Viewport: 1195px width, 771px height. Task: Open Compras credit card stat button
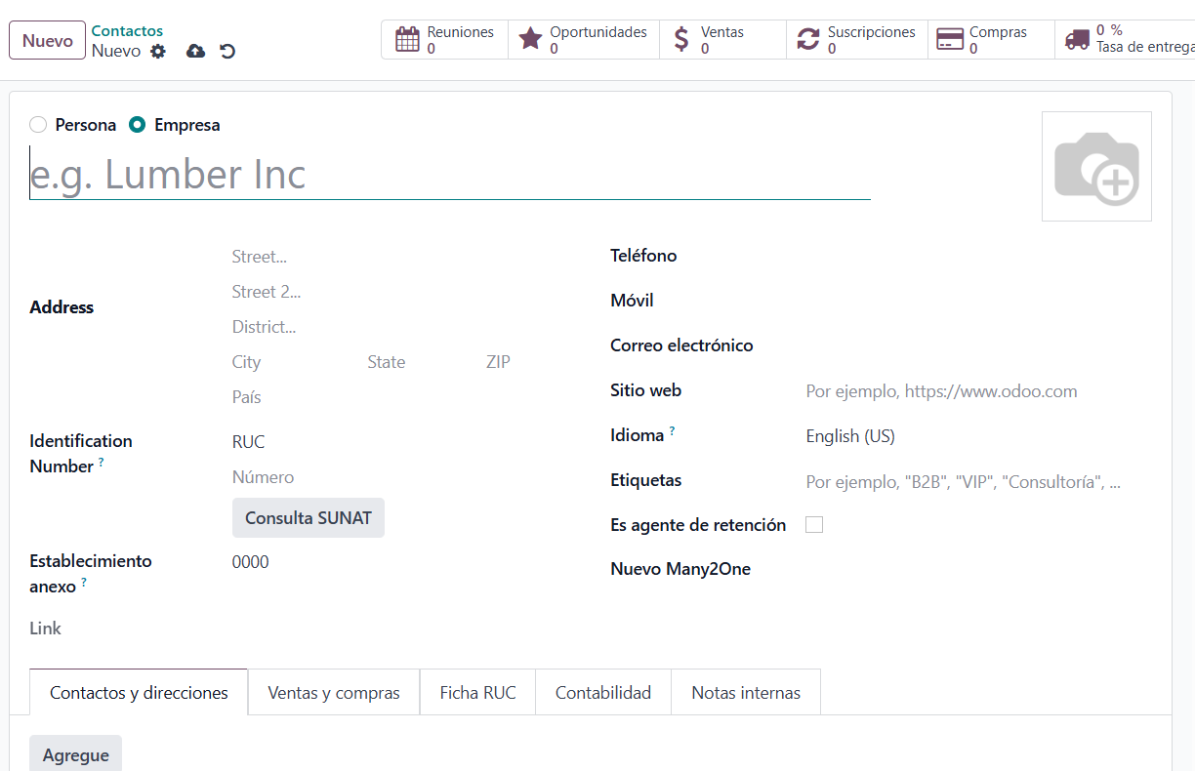pos(991,40)
